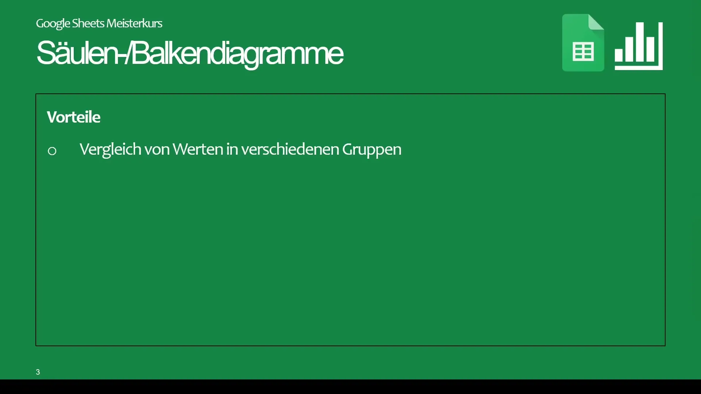The height and width of the screenshot is (394, 701).
Task: Open the 'Säulen-/Balkendiagramme' slide title
Action: 190,53
